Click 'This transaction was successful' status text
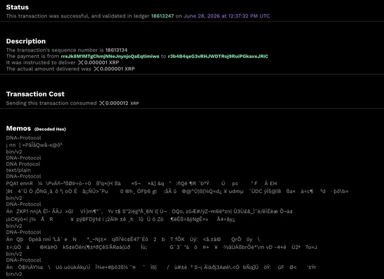 (x=47, y=16)
